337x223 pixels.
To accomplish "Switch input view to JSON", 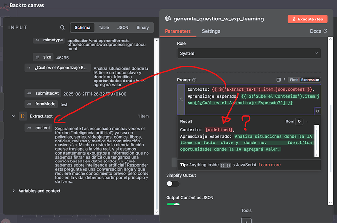I will click(123, 28).
